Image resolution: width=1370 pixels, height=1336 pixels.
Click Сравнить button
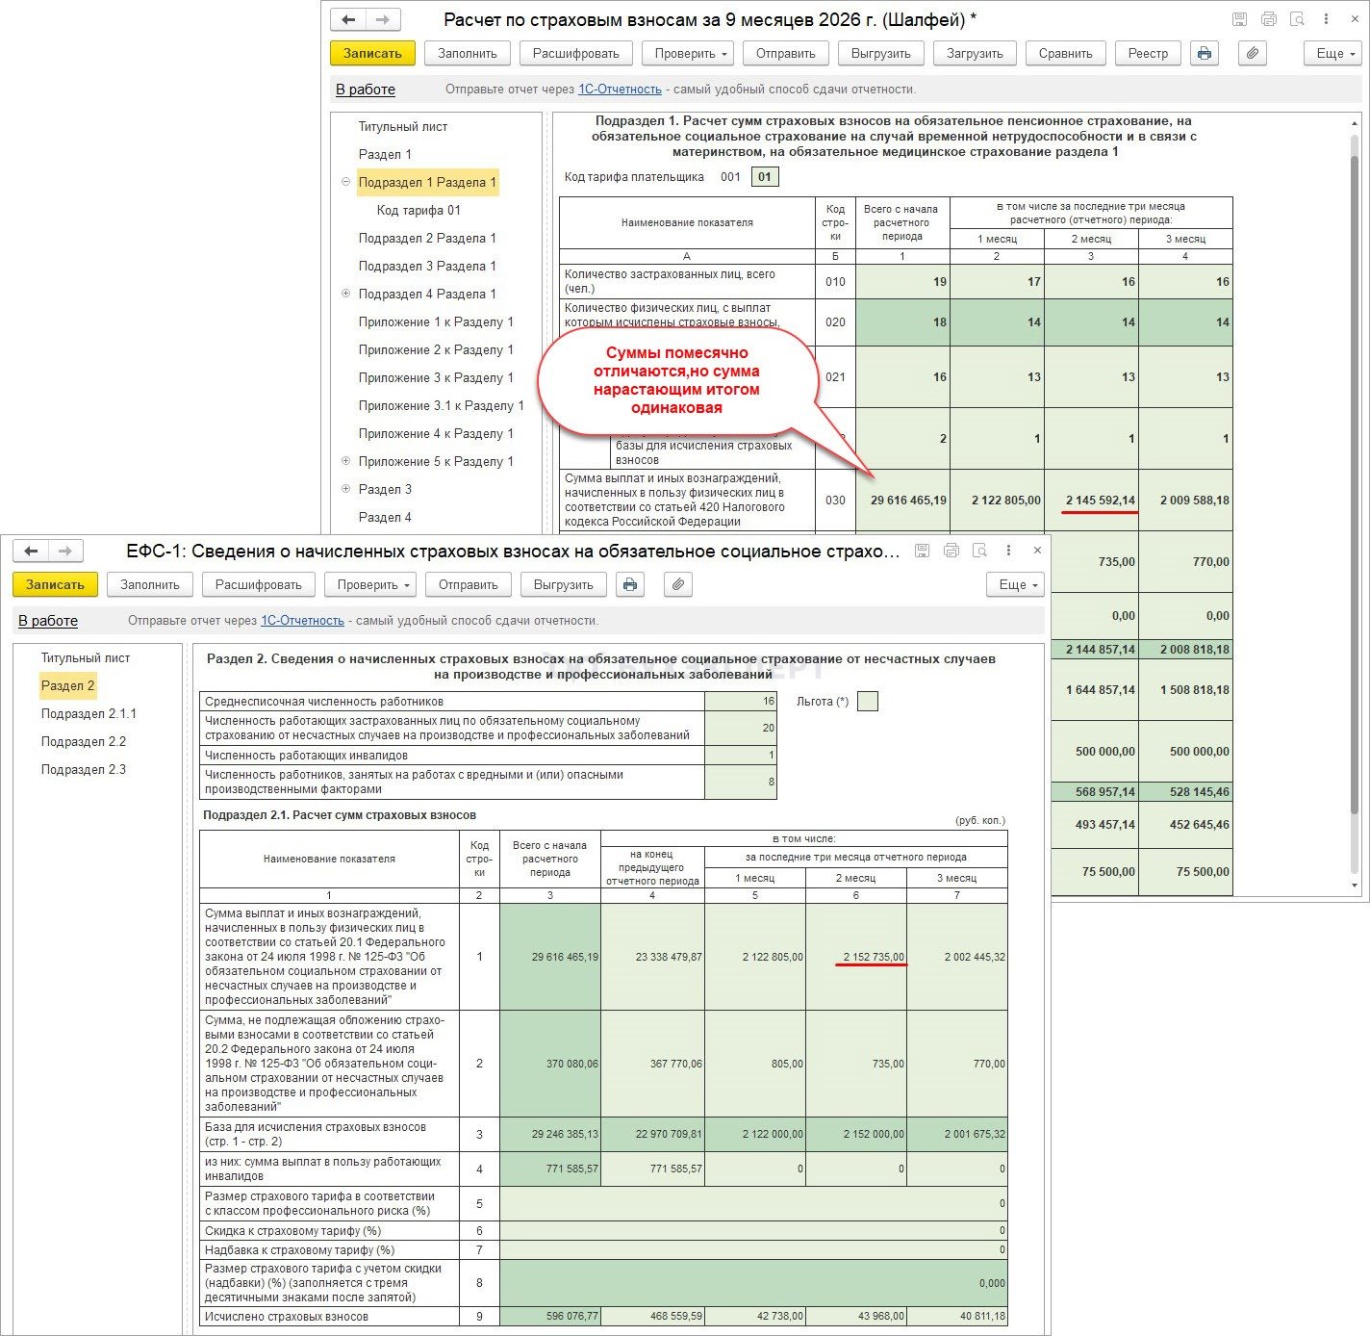point(1066,53)
